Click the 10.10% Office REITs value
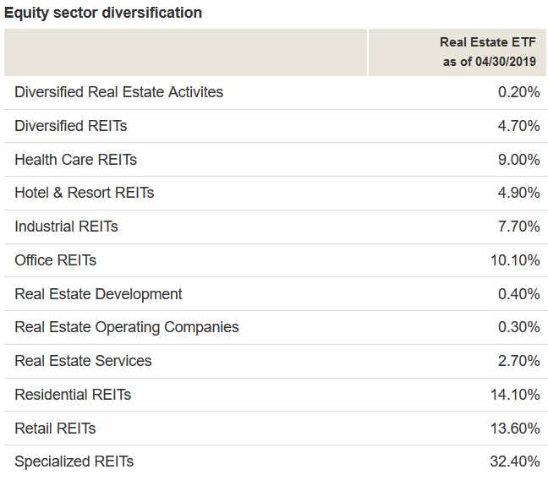Viewport: 548px width, 486px height. click(x=515, y=260)
